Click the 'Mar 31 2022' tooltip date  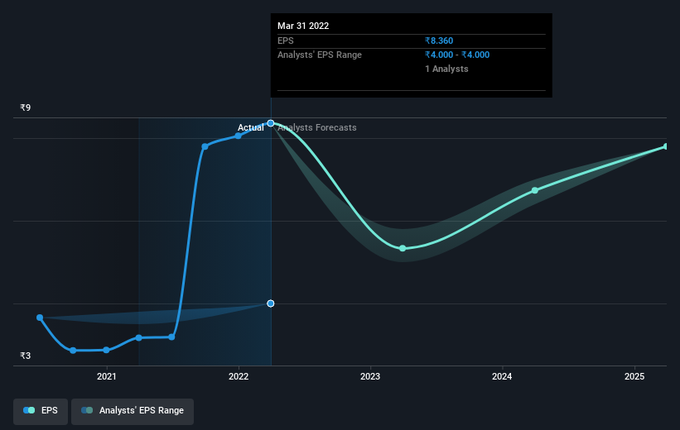pyautogui.click(x=303, y=26)
